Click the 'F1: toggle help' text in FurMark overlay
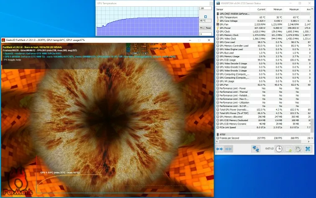The height and width of the screenshot is (198, 316). pyautogui.click(x=12, y=60)
